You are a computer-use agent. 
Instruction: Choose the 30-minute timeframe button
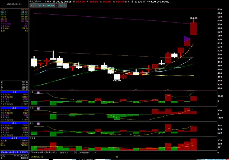[x=48, y=6]
